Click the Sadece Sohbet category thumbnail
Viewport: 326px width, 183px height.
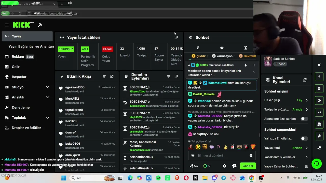pyautogui.click(x=268, y=61)
